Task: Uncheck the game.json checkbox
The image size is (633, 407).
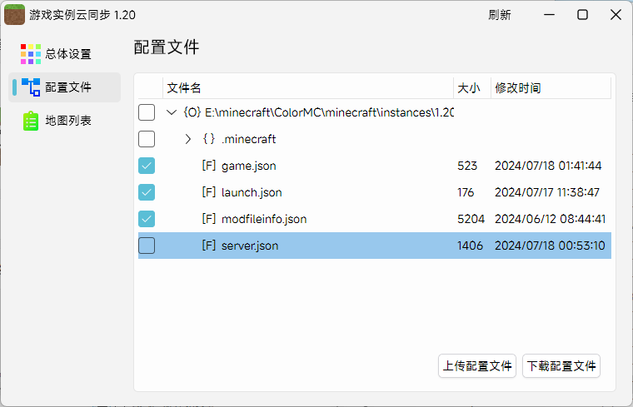Action: point(147,166)
